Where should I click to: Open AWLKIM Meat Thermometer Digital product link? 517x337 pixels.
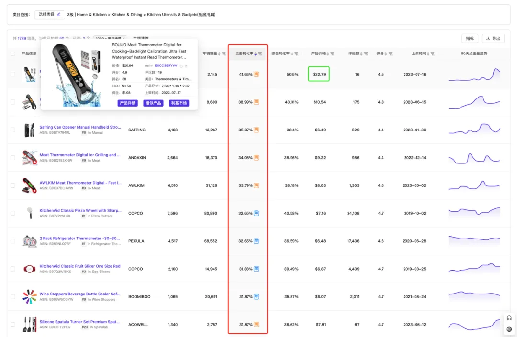80,183
